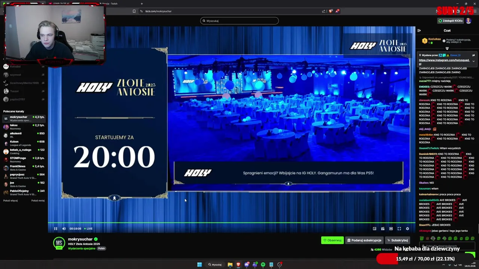
Task: Open offline followed channel szymool
Action: click(23, 75)
